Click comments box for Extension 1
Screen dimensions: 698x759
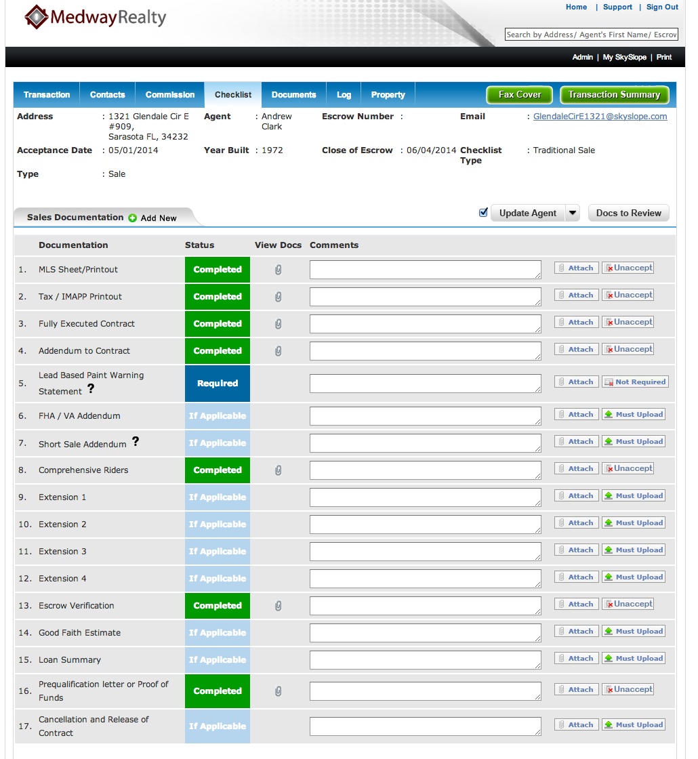[x=425, y=497]
